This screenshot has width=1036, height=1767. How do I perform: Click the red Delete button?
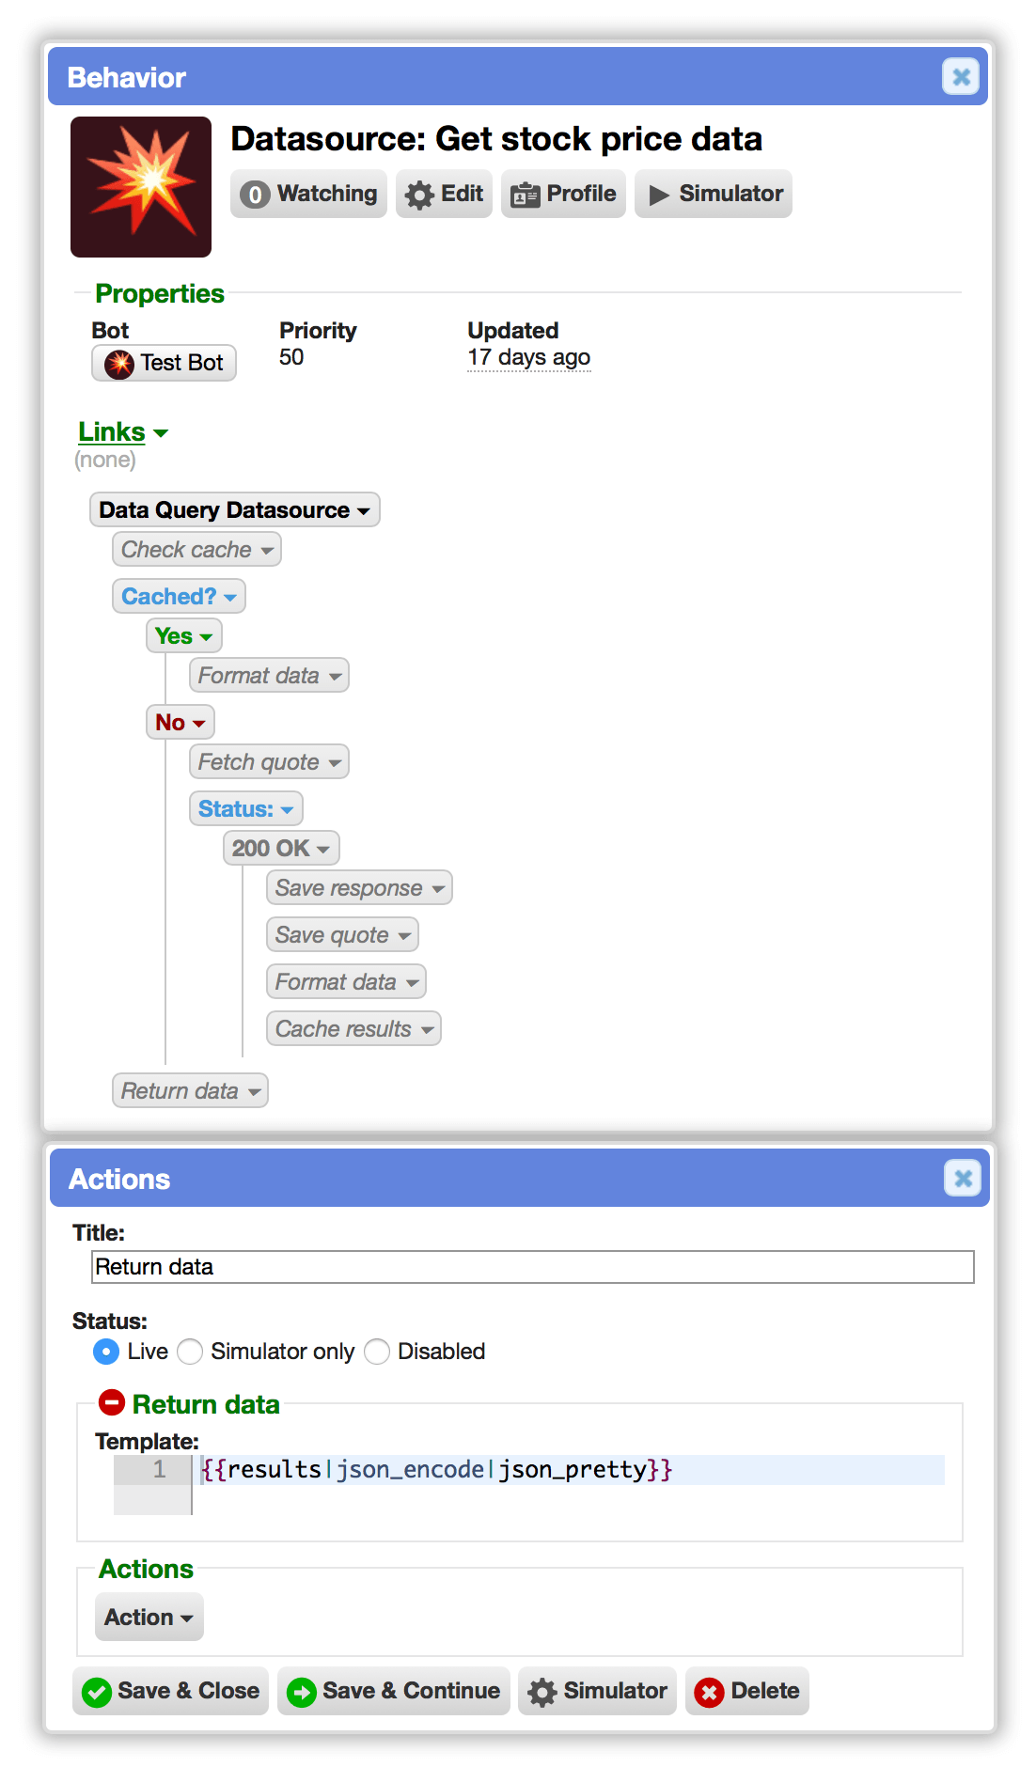coord(747,1691)
